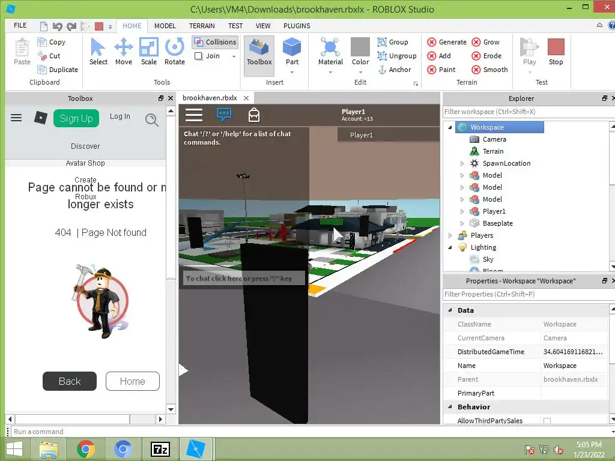Insert a new Part
This screenshot has height=461, width=615.
tap(292, 52)
